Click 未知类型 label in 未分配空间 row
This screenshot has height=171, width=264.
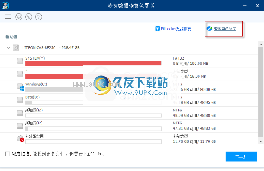(x=180, y=136)
